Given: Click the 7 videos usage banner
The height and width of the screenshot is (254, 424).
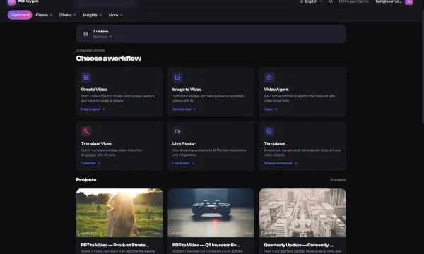Looking at the screenshot, I should 211,34.
